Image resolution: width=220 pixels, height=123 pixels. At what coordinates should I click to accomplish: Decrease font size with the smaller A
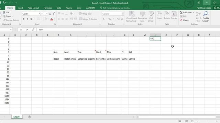(x=54, y=14)
